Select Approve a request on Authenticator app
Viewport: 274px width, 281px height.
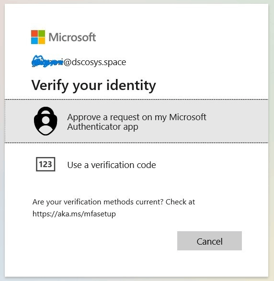(137, 121)
